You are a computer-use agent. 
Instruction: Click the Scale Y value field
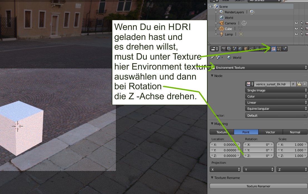point(292,150)
